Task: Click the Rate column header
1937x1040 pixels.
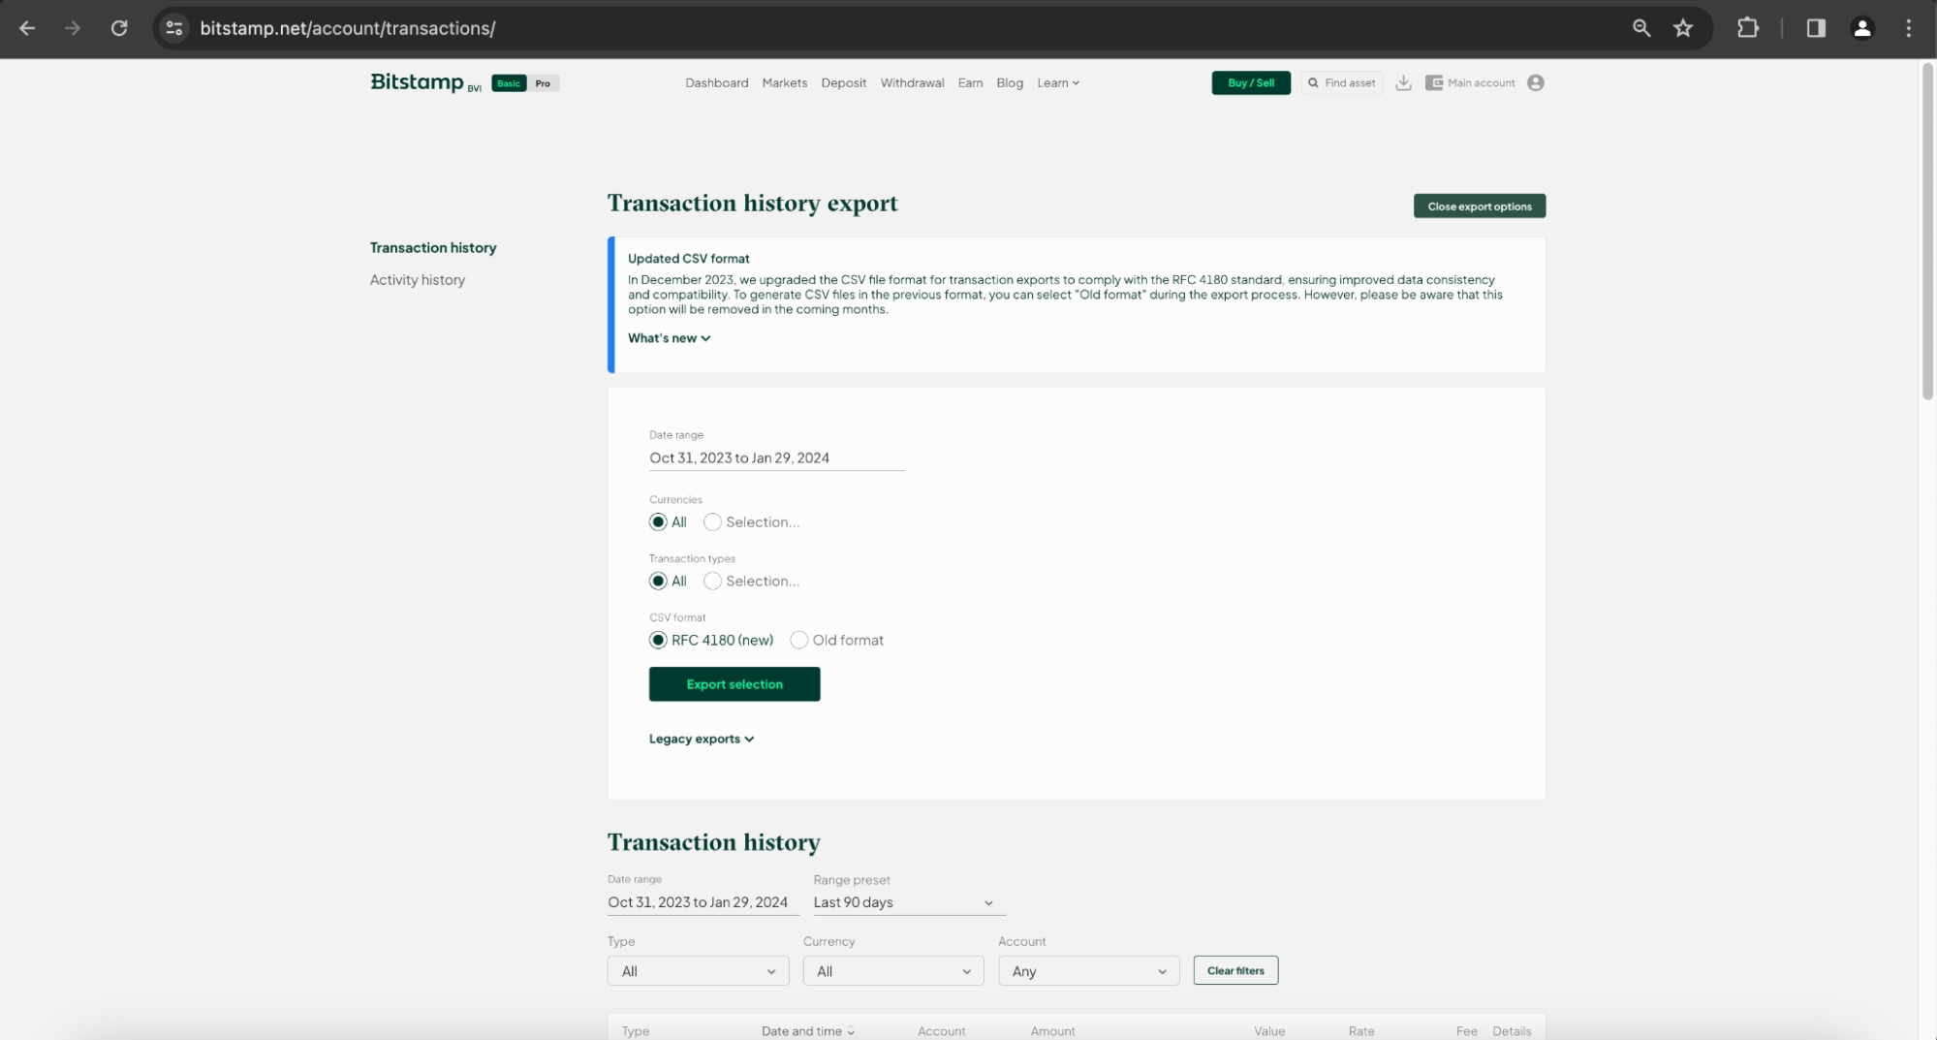Action: pyautogui.click(x=1361, y=1031)
